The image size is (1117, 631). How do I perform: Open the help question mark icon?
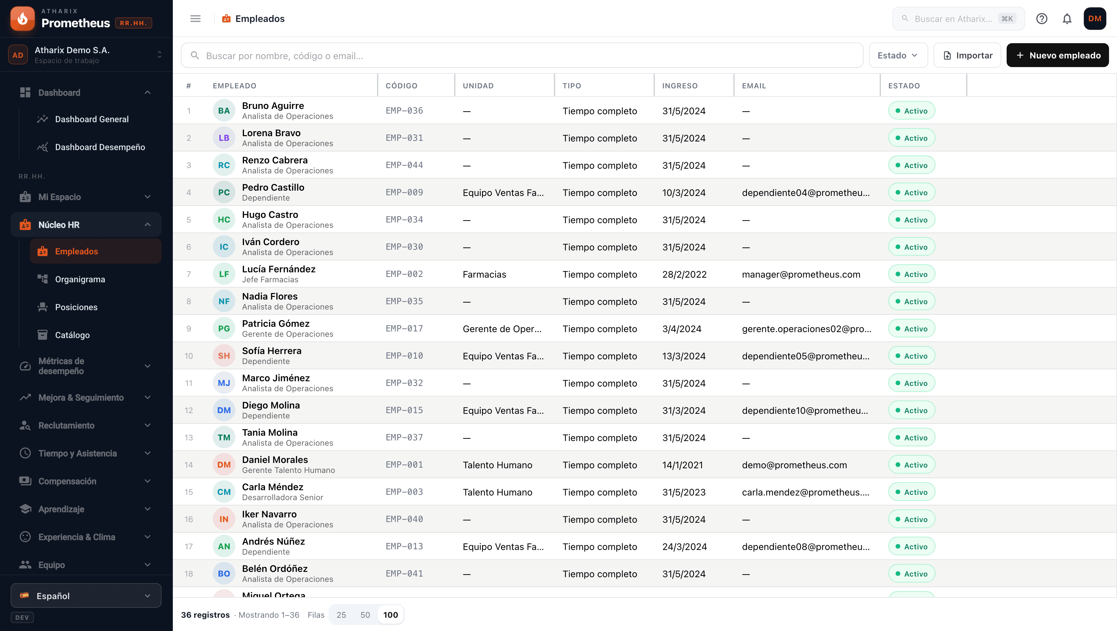1042,19
